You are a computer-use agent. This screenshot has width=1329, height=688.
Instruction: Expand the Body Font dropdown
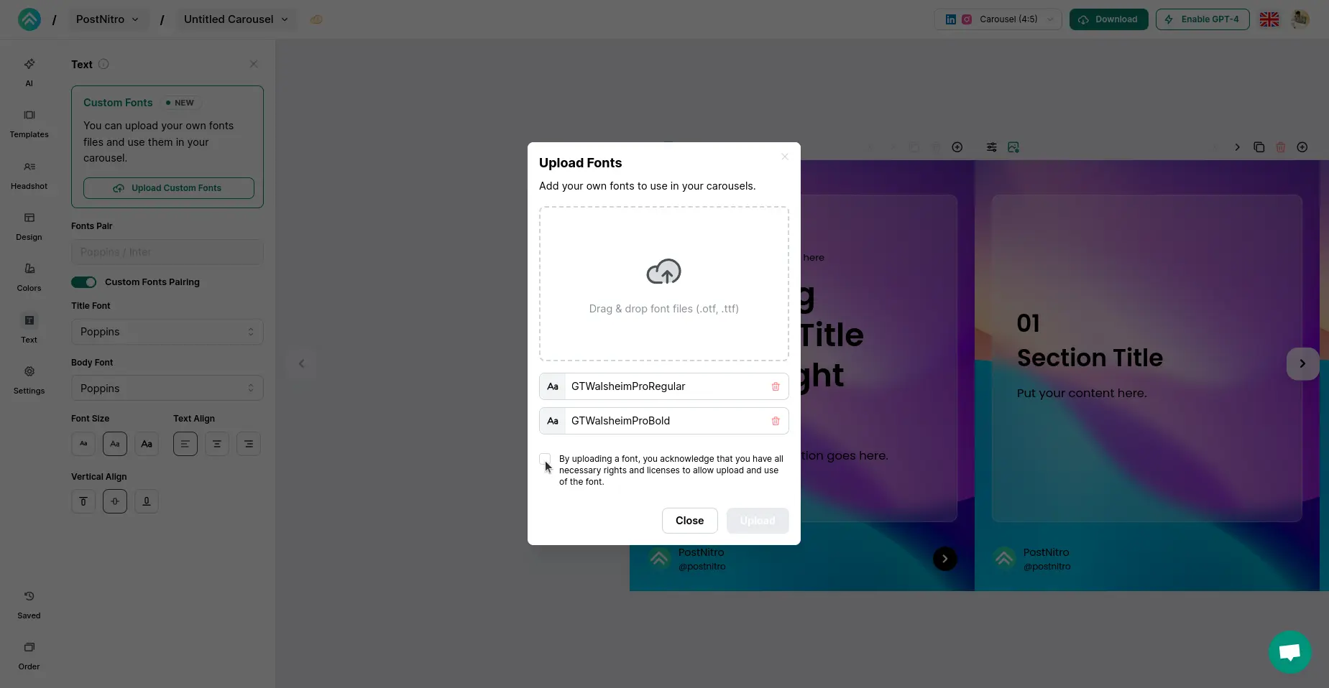point(167,389)
